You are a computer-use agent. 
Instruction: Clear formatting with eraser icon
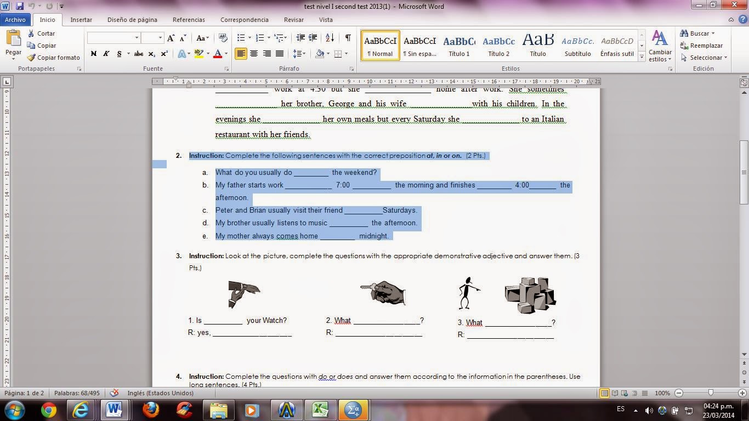[x=223, y=38]
